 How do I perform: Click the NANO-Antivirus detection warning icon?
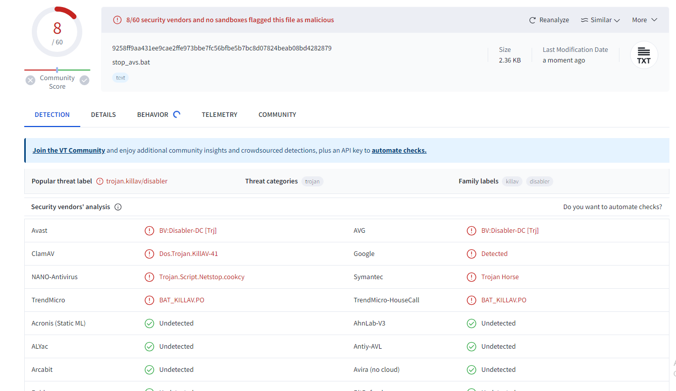tap(149, 277)
